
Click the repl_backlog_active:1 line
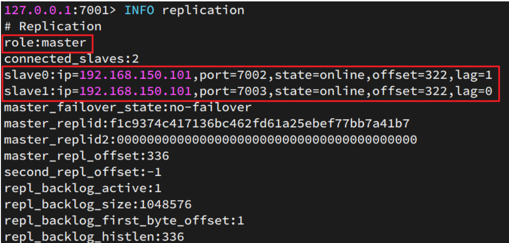(83, 189)
